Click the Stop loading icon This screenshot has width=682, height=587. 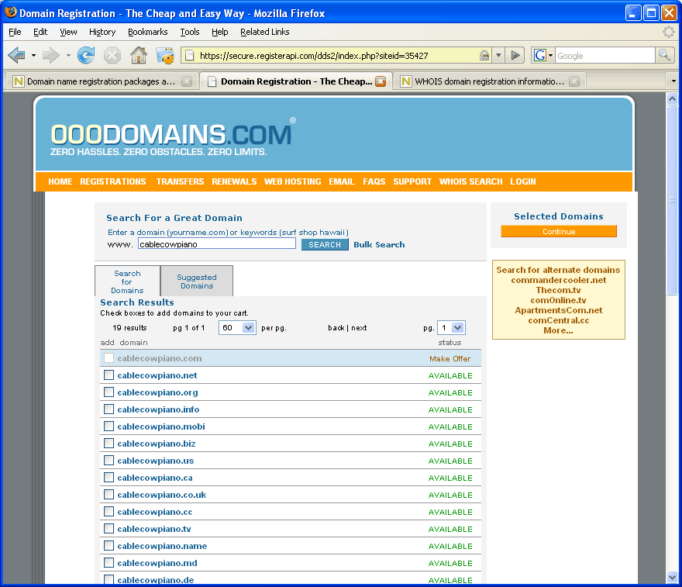pos(112,55)
